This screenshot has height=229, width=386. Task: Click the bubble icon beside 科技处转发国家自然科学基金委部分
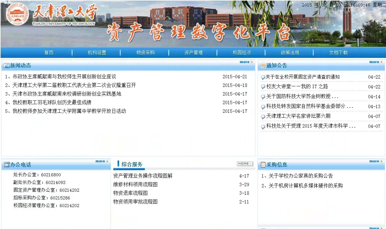[x=263, y=107]
